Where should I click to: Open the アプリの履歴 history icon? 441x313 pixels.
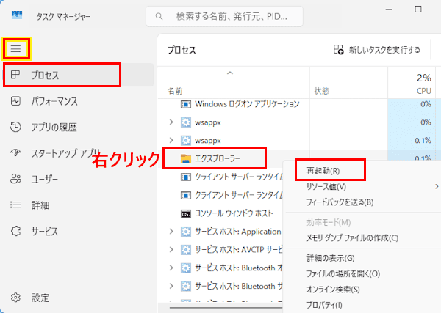coord(16,127)
